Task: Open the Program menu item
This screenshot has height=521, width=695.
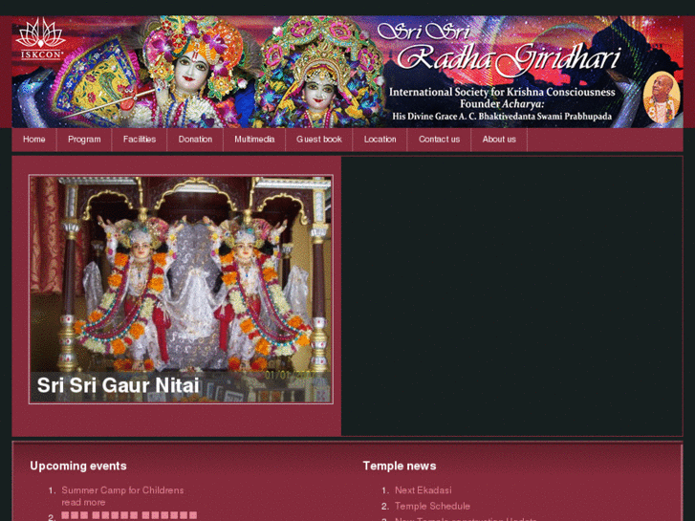Action: point(84,140)
